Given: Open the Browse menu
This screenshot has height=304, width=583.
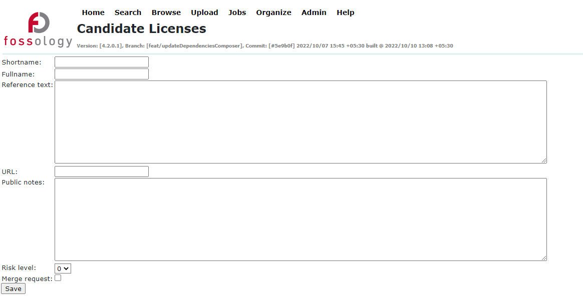Looking at the screenshot, I should [x=166, y=12].
